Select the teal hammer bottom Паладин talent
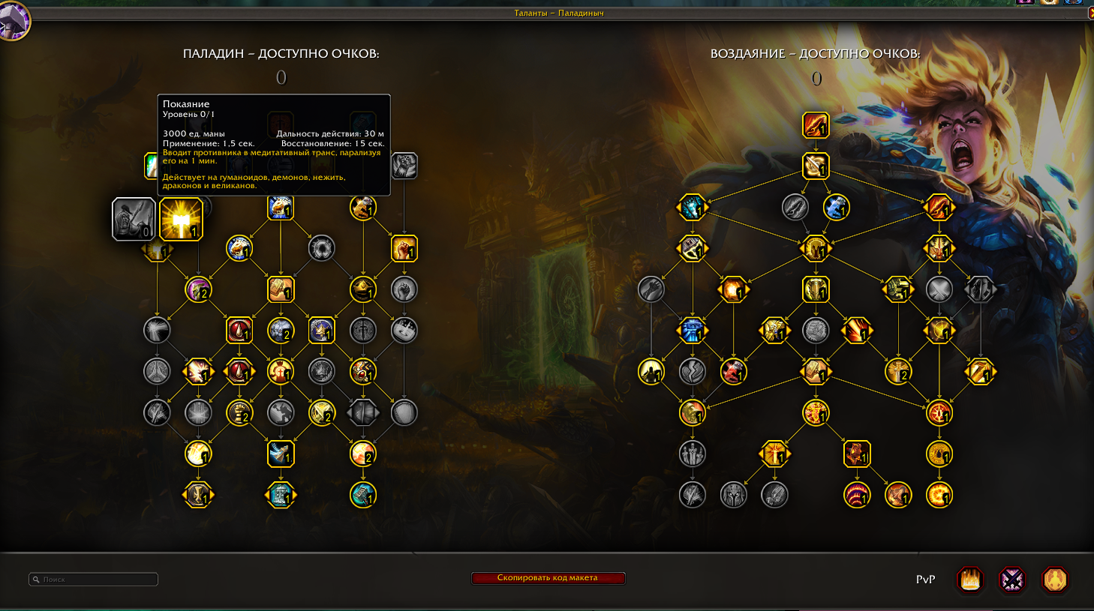This screenshot has height=611, width=1094. [x=362, y=495]
